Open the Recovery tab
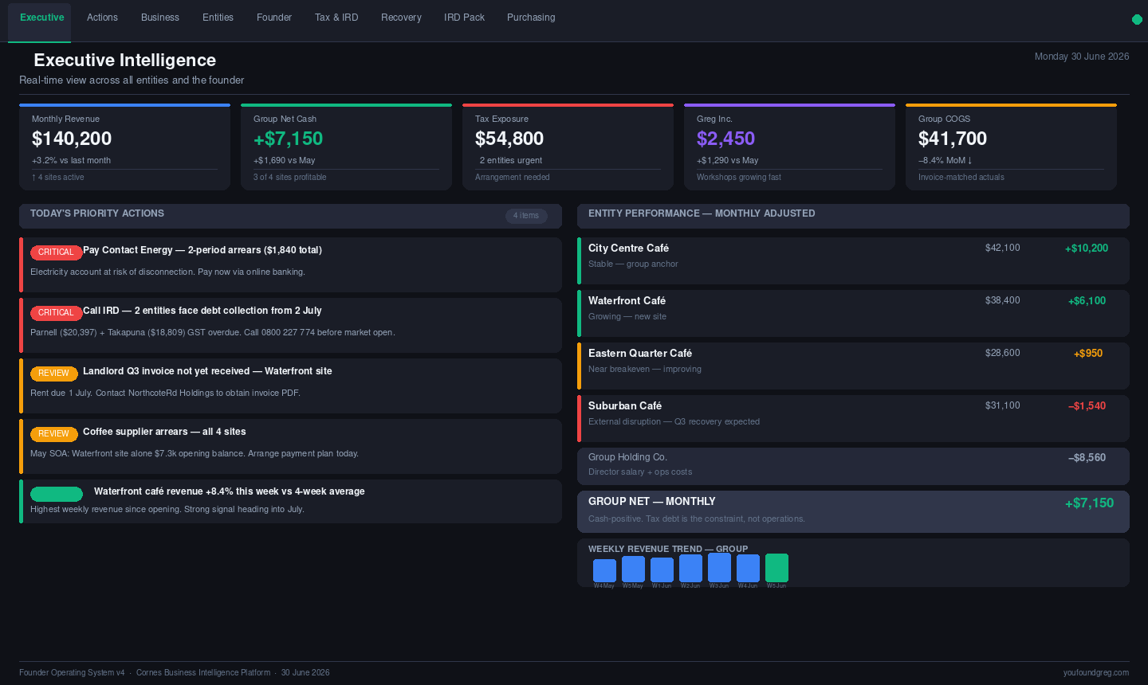This screenshot has width=1148, height=685. click(x=401, y=18)
